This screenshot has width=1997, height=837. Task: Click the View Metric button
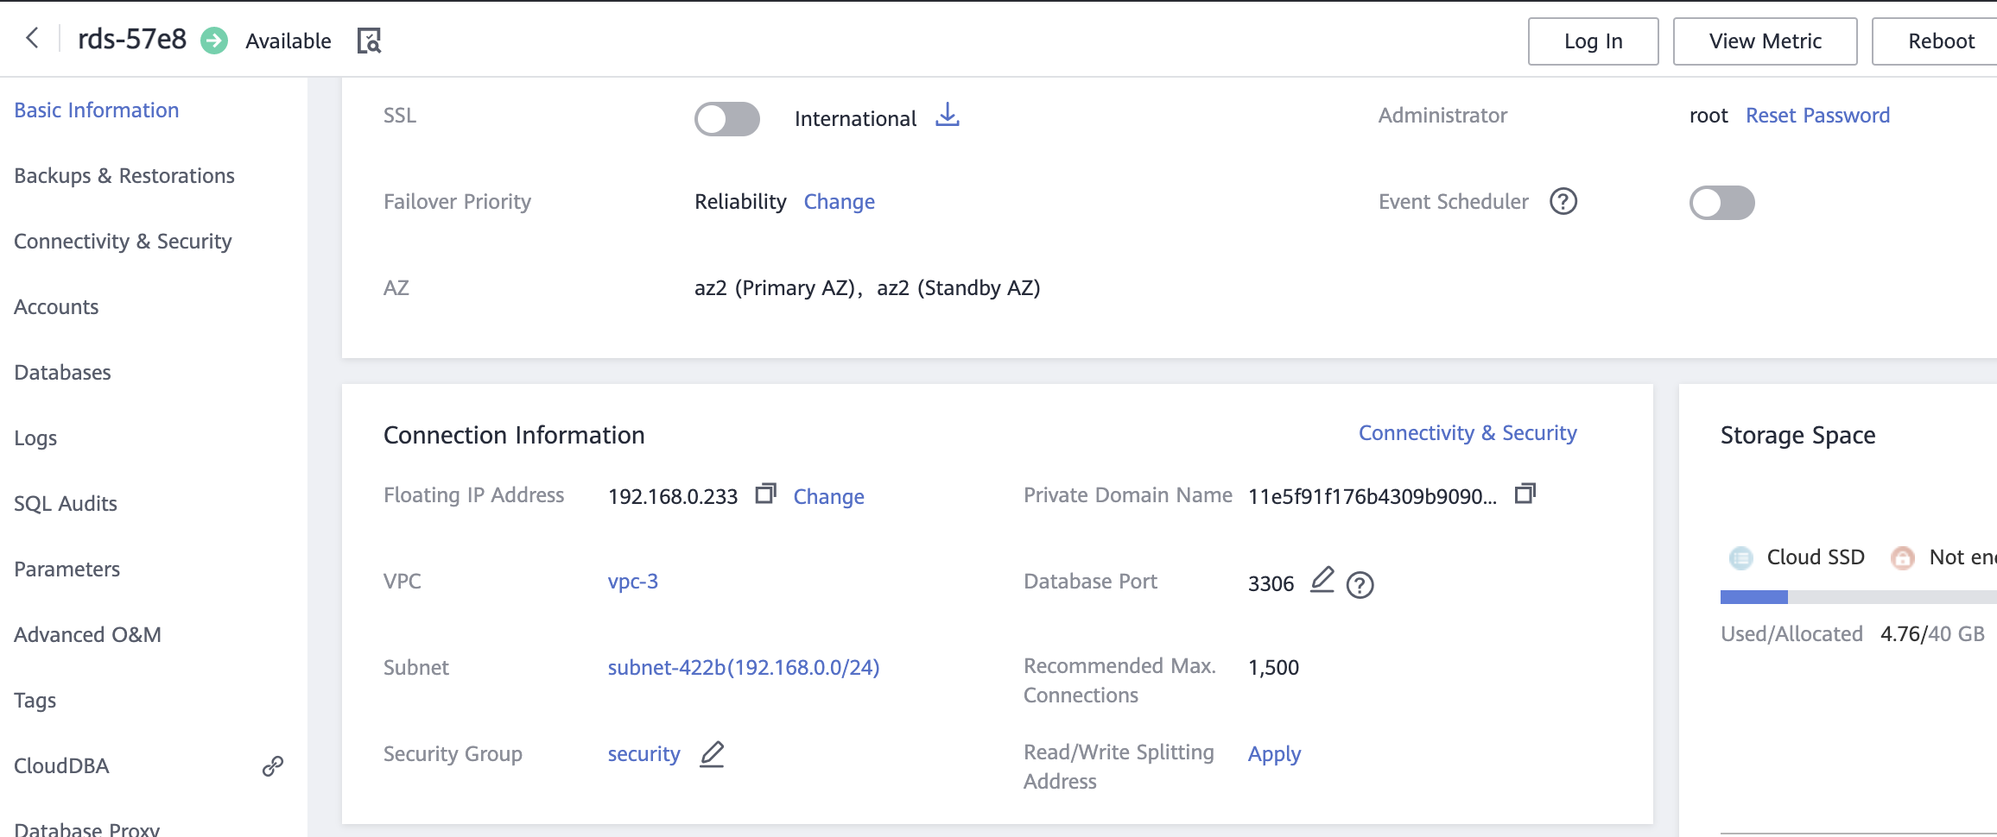pyautogui.click(x=1765, y=41)
